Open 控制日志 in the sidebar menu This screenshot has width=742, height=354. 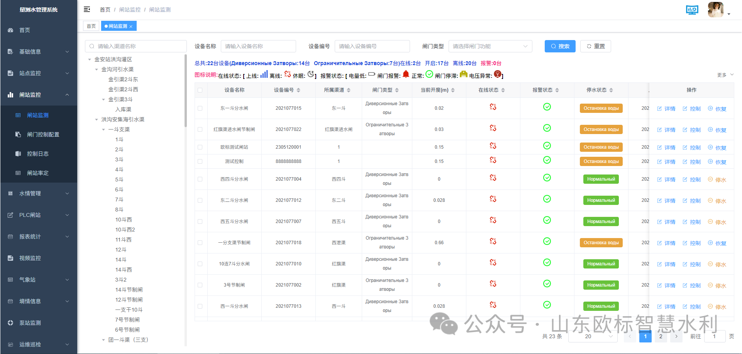(37, 154)
